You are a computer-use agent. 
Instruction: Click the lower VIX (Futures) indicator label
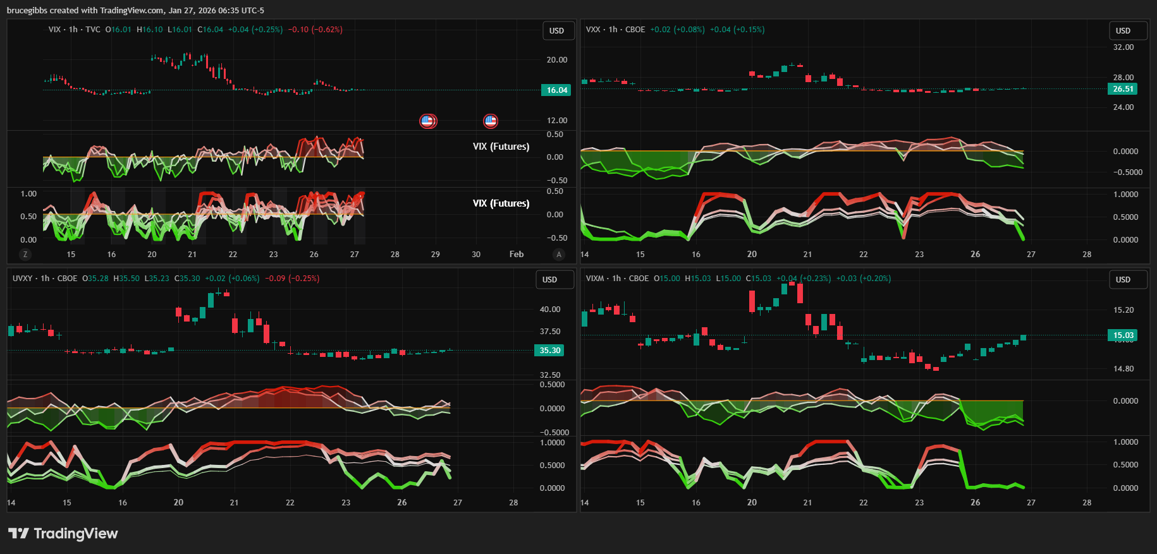coord(501,203)
